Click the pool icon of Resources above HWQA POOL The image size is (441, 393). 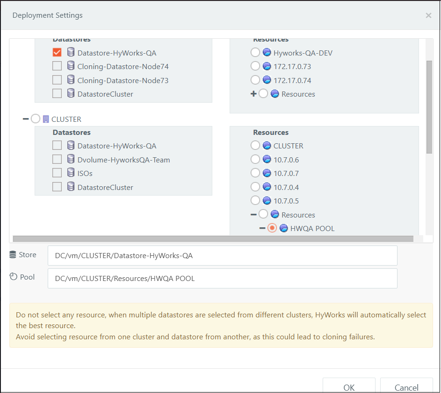click(275, 214)
